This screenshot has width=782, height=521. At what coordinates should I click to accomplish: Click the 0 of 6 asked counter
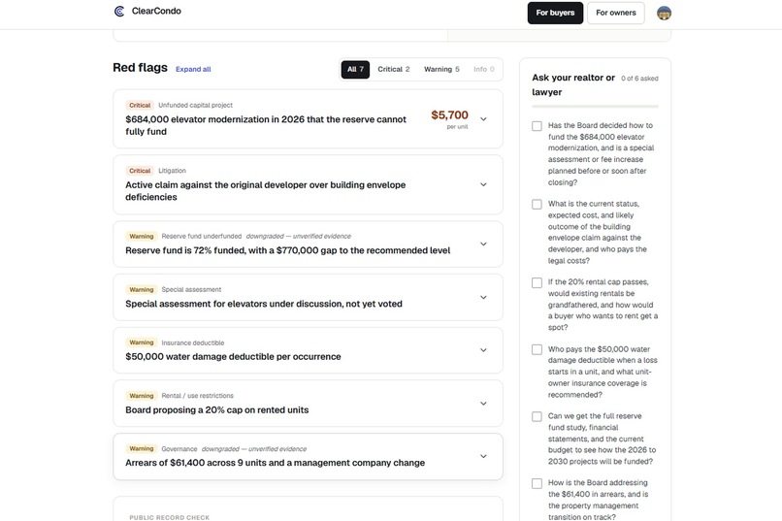coord(639,79)
